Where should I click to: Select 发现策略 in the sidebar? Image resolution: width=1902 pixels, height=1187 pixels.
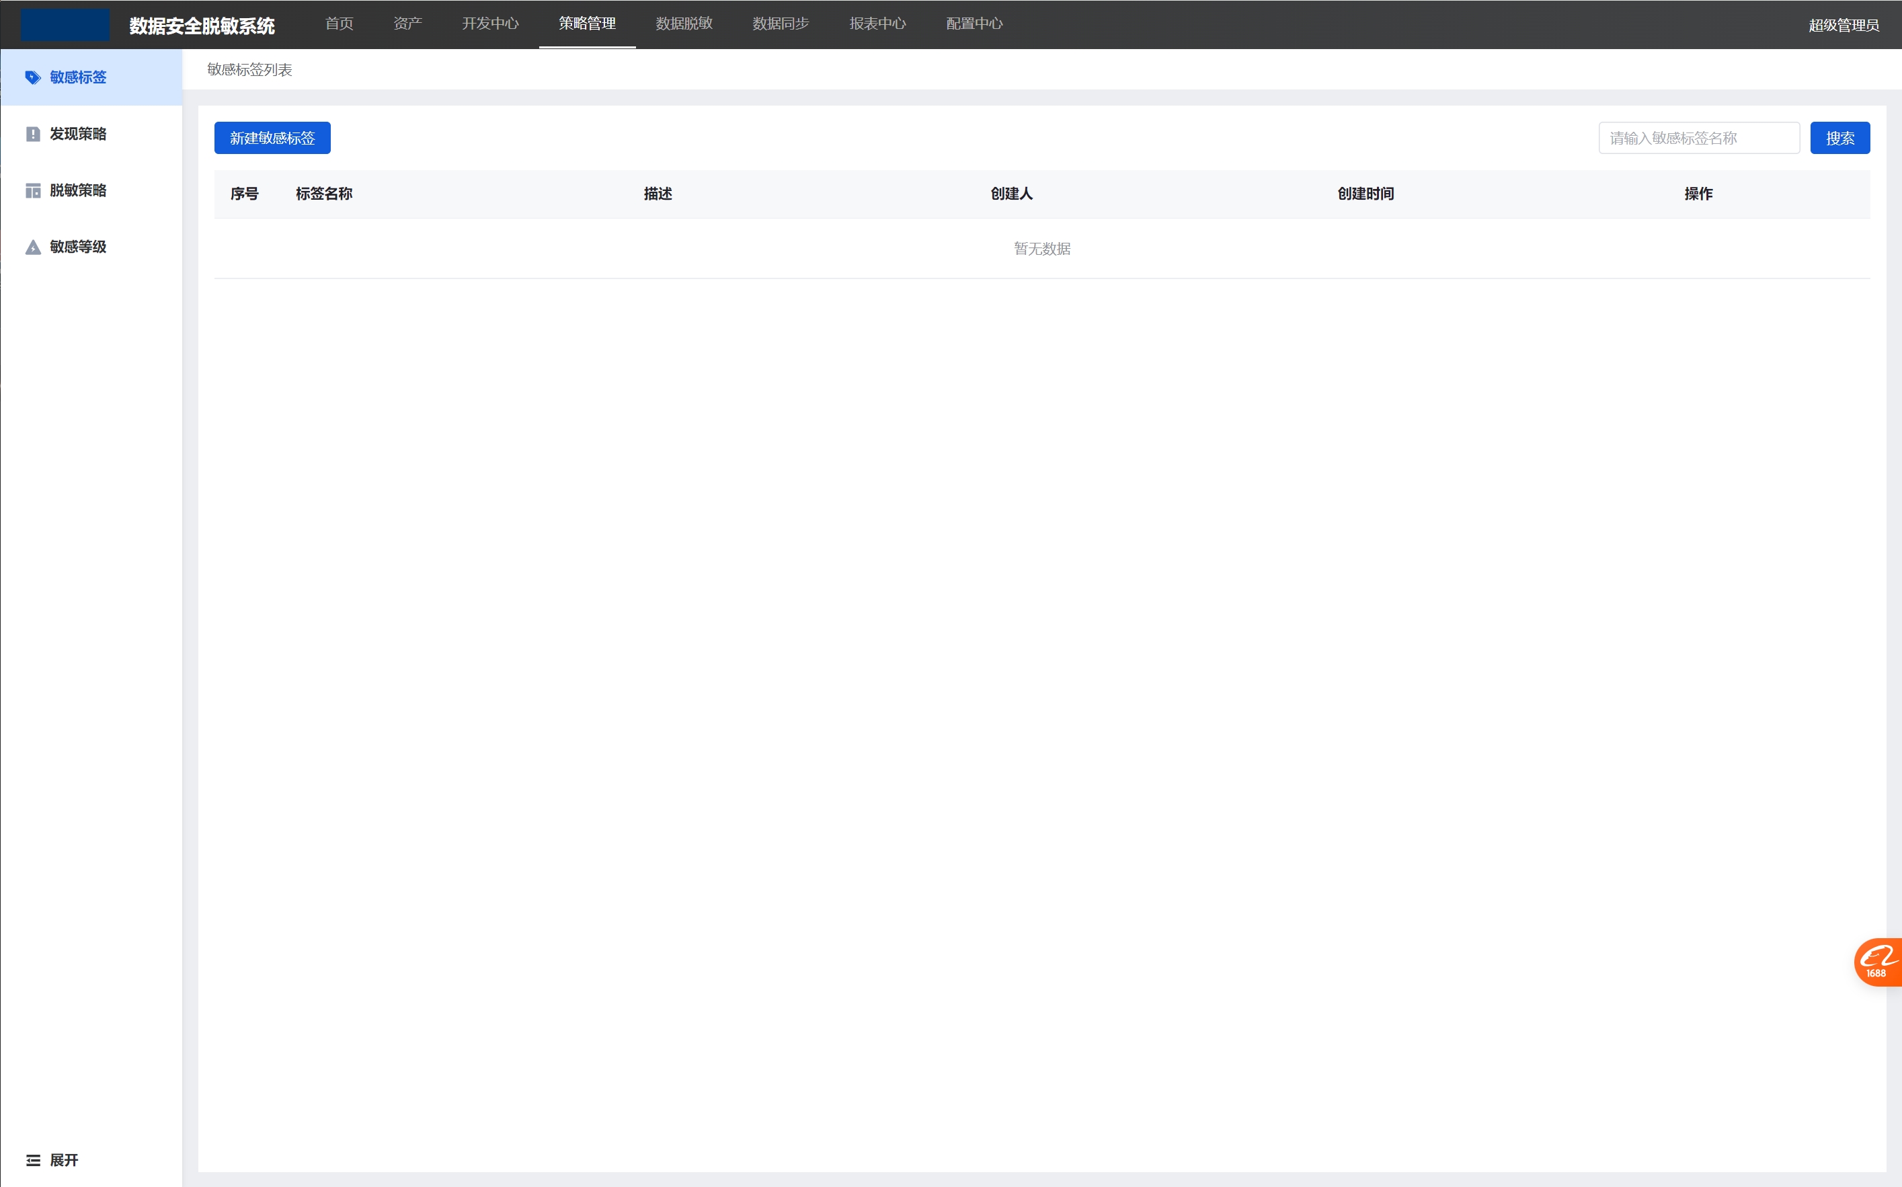point(91,135)
